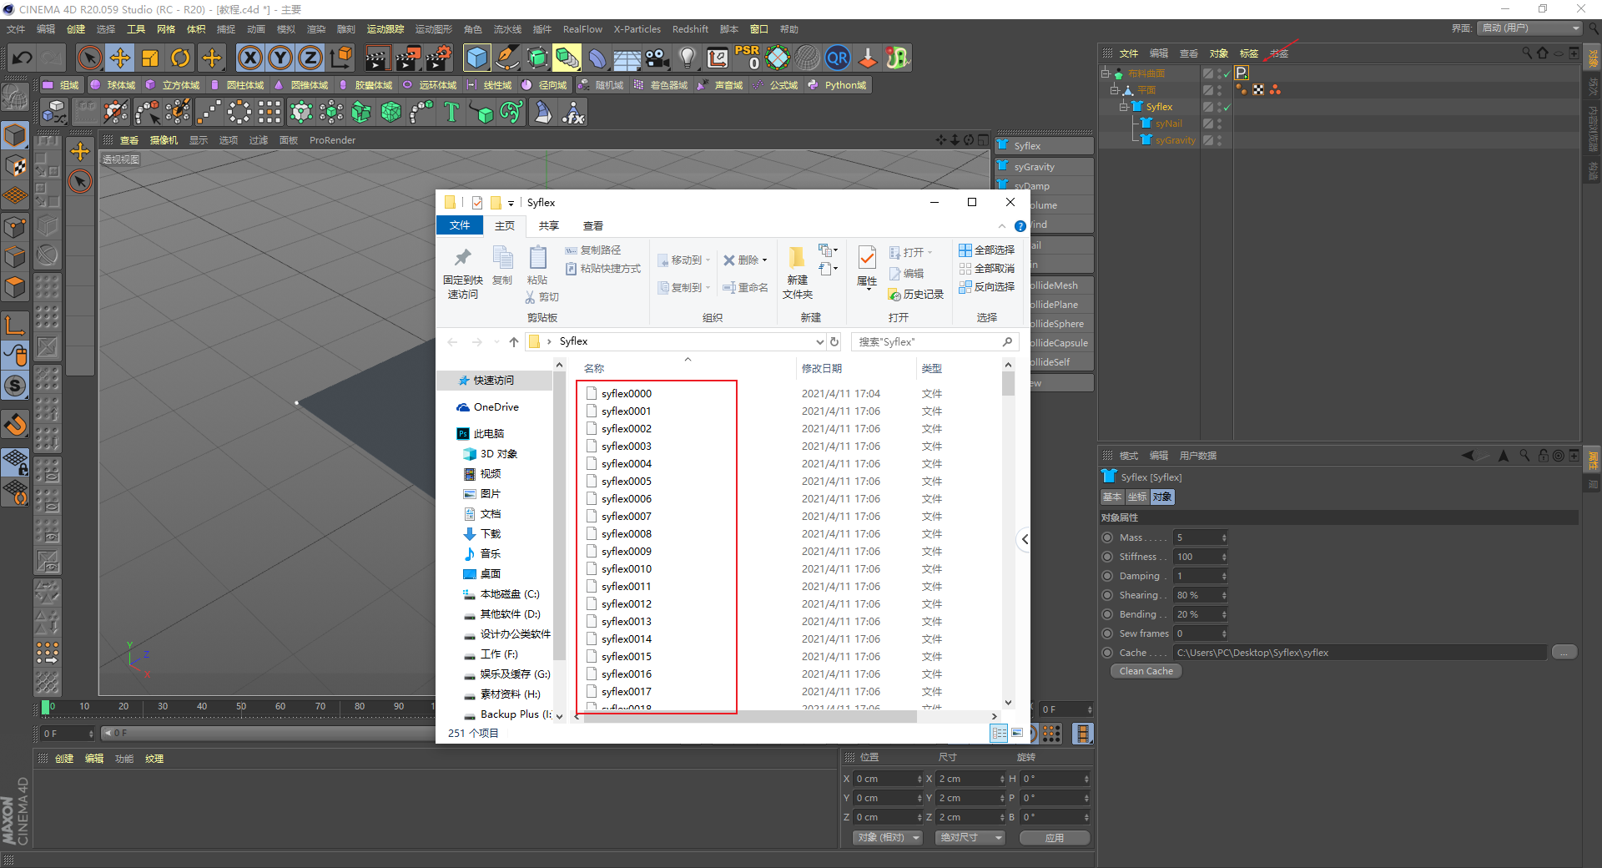Open Render to Picture Viewer clapperboard
This screenshot has height=868, width=1602.
pyautogui.click(x=408, y=58)
